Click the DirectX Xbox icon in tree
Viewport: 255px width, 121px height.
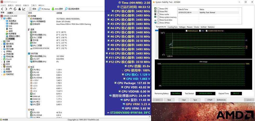pyautogui.click(x=4, y=59)
